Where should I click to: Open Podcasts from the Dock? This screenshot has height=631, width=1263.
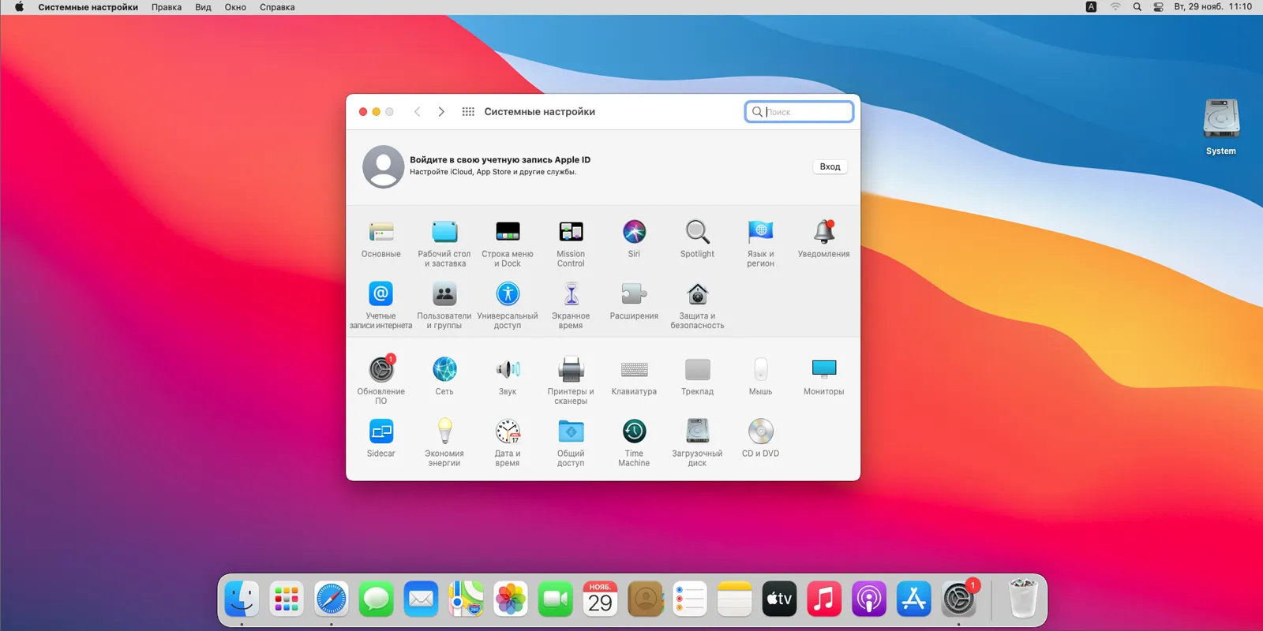coord(869,600)
